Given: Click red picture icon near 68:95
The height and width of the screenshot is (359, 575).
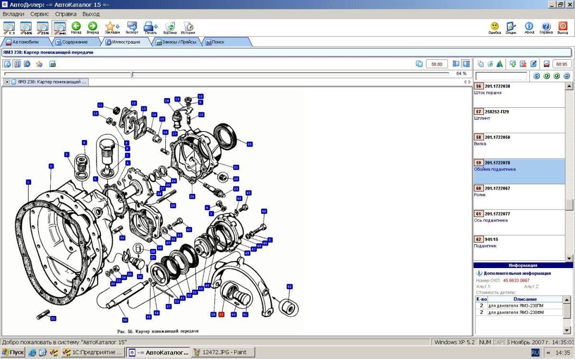Looking at the screenshot, I should coord(546,64).
